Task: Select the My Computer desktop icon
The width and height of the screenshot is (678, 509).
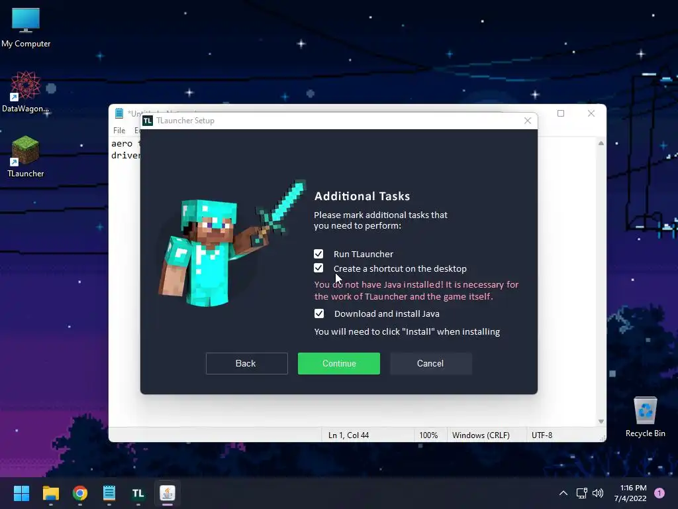Action: coord(26,28)
